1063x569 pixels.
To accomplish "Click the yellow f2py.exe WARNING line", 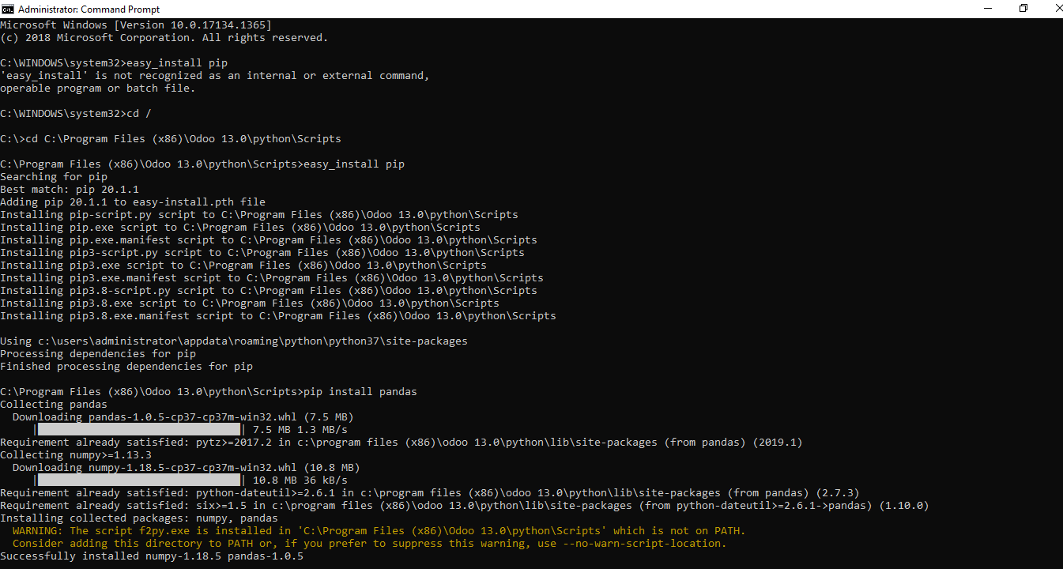I will pyautogui.click(x=379, y=531).
